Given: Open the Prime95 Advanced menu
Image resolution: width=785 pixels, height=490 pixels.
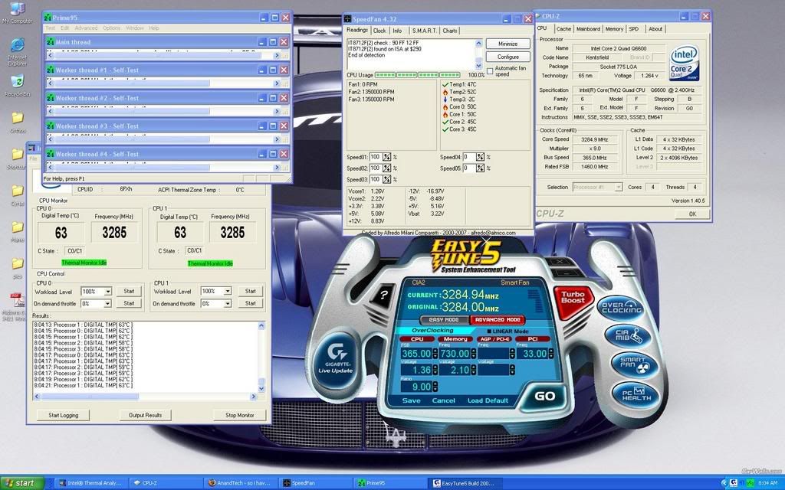Looking at the screenshot, I should click(x=86, y=28).
